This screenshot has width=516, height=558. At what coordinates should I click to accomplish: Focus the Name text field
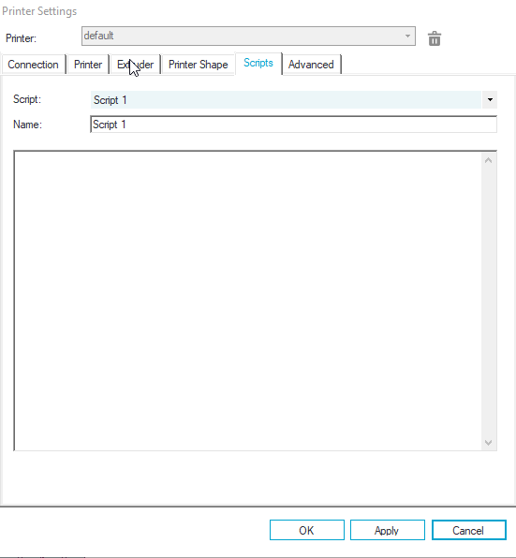click(294, 125)
